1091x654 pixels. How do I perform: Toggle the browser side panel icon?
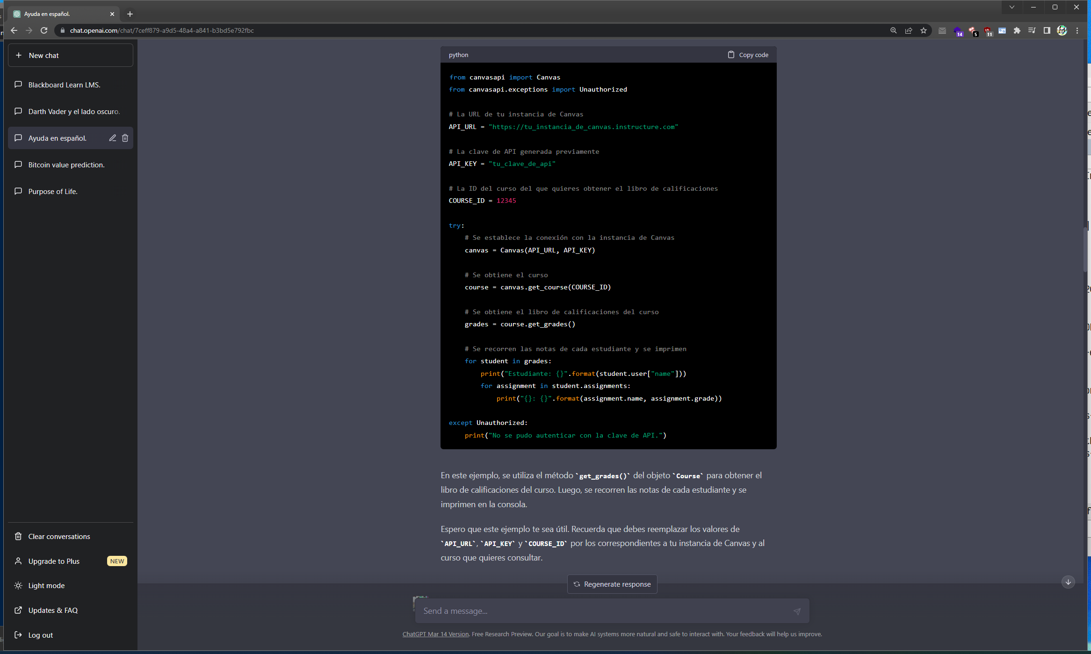pyautogui.click(x=1047, y=30)
